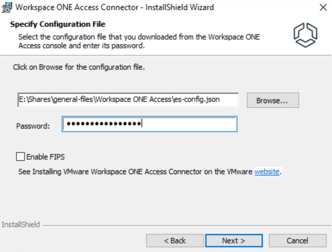The image size is (332, 252).
Task: Return with the Back button
Action: tap(175, 241)
